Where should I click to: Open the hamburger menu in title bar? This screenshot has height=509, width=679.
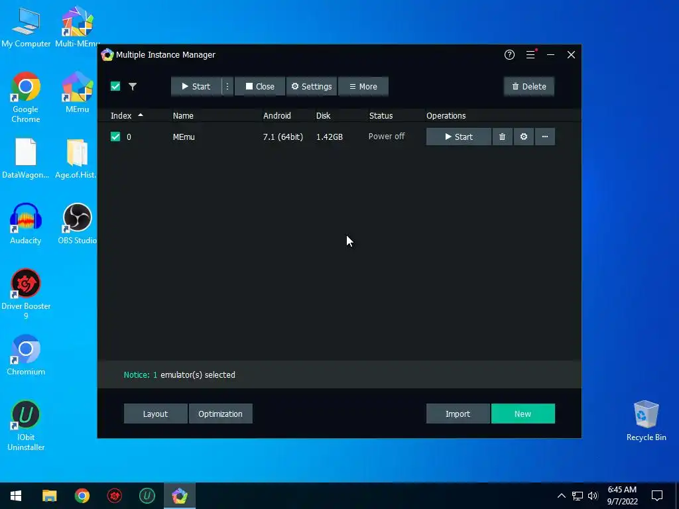pyautogui.click(x=530, y=54)
